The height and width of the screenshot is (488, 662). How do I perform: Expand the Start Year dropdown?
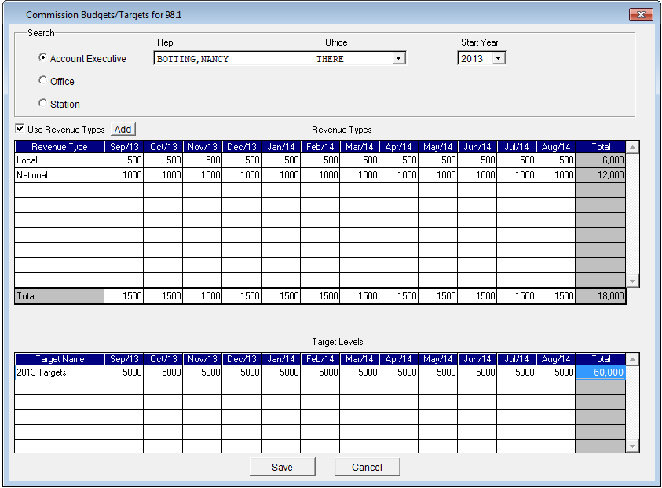click(498, 59)
